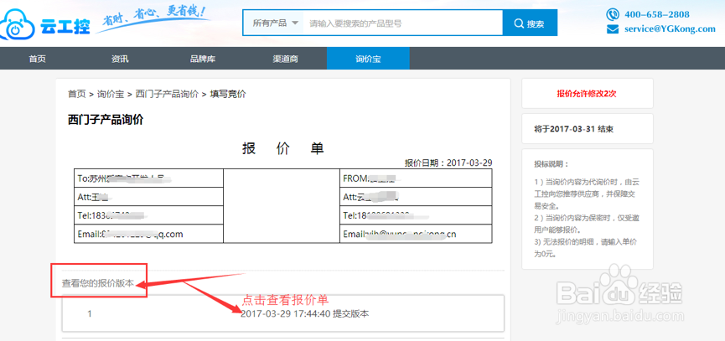Open the 2017-03-29 17:44:40 提交版本 entry
The width and height of the screenshot is (725, 341).
[x=305, y=313]
